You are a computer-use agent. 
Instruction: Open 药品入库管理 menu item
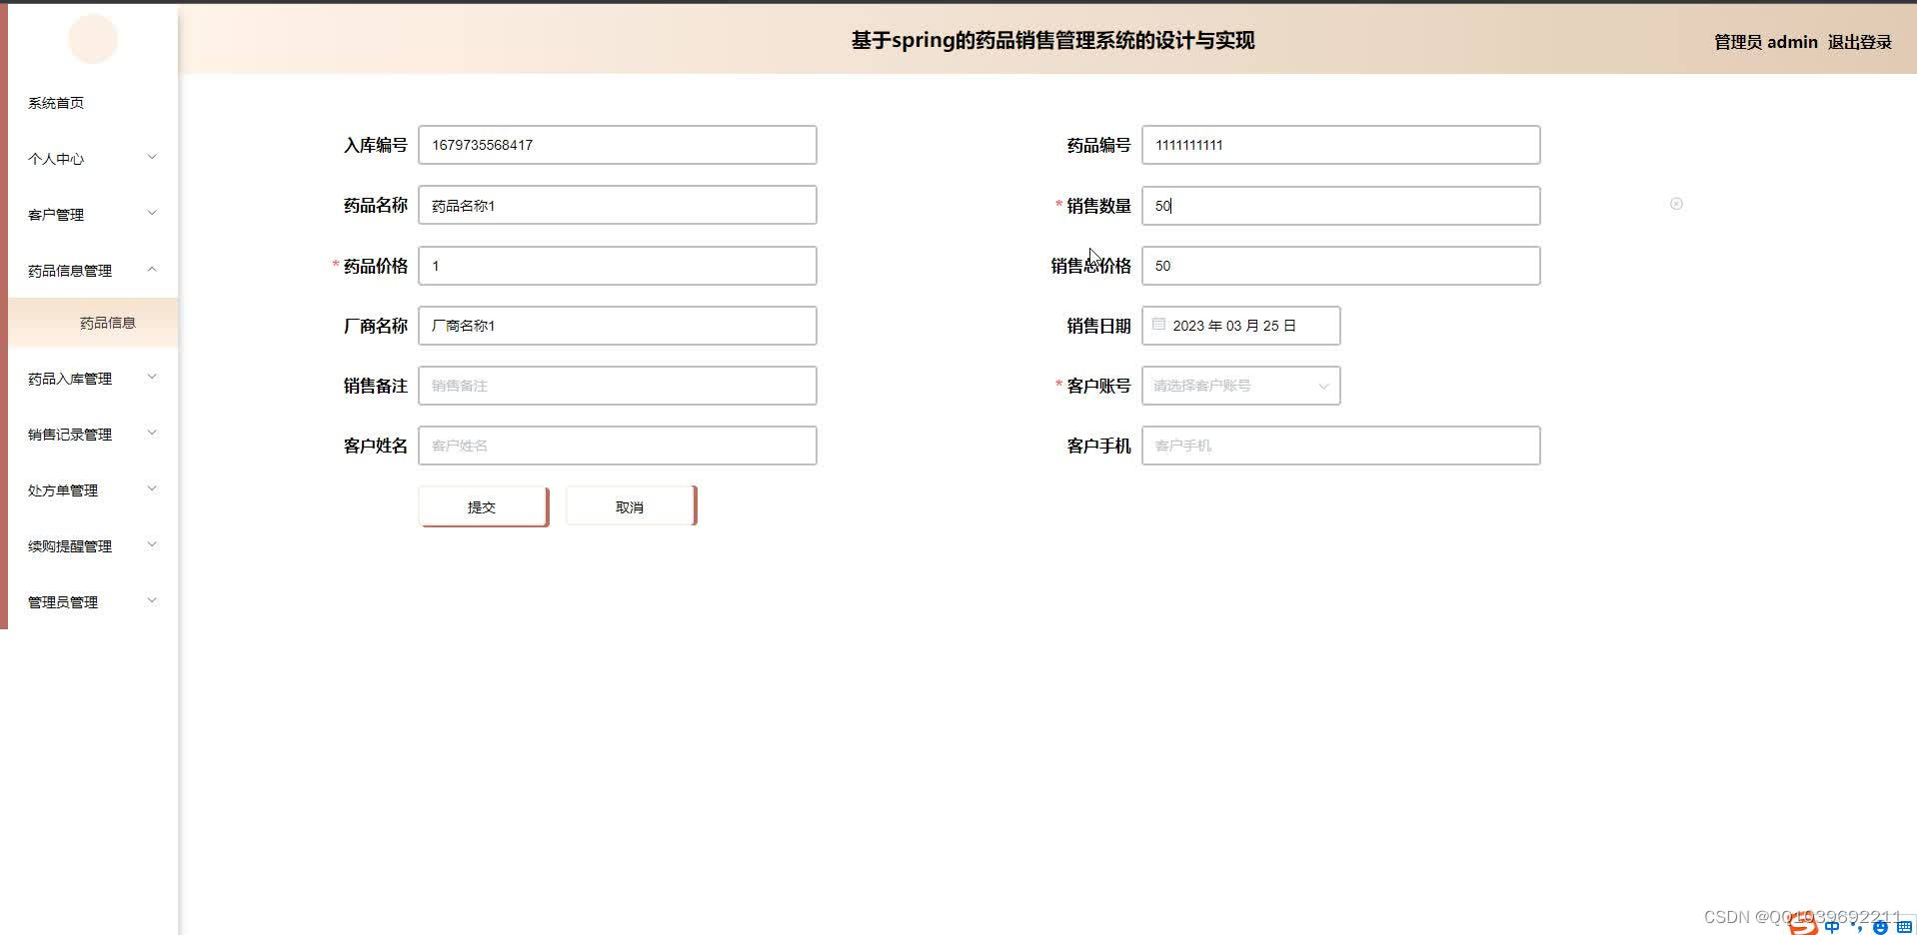point(70,379)
